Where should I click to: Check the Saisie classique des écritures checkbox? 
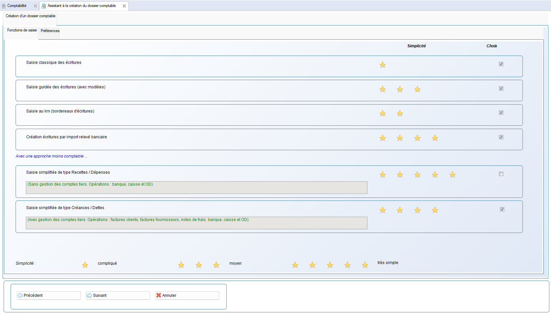501,64
